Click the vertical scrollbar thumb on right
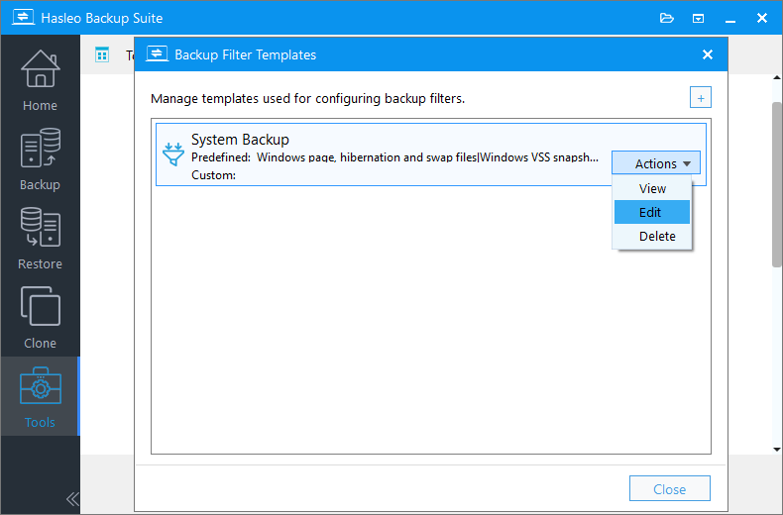The width and height of the screenshot is (783, 515). click(x=777, y=184)
